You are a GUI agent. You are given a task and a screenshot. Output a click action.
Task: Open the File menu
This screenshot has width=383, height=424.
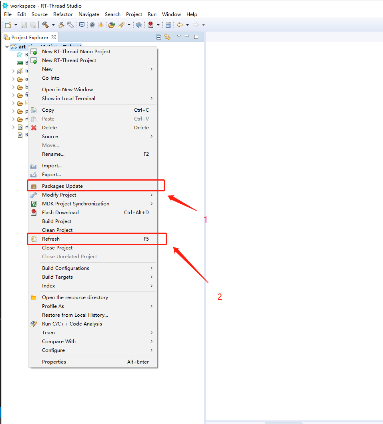click(x=8, y=14)
